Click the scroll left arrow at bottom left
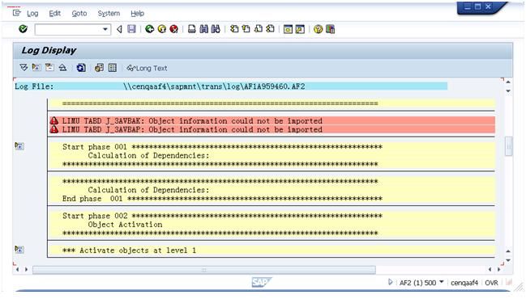Screen dimensions: 526x303 click(x=18, y=269)
